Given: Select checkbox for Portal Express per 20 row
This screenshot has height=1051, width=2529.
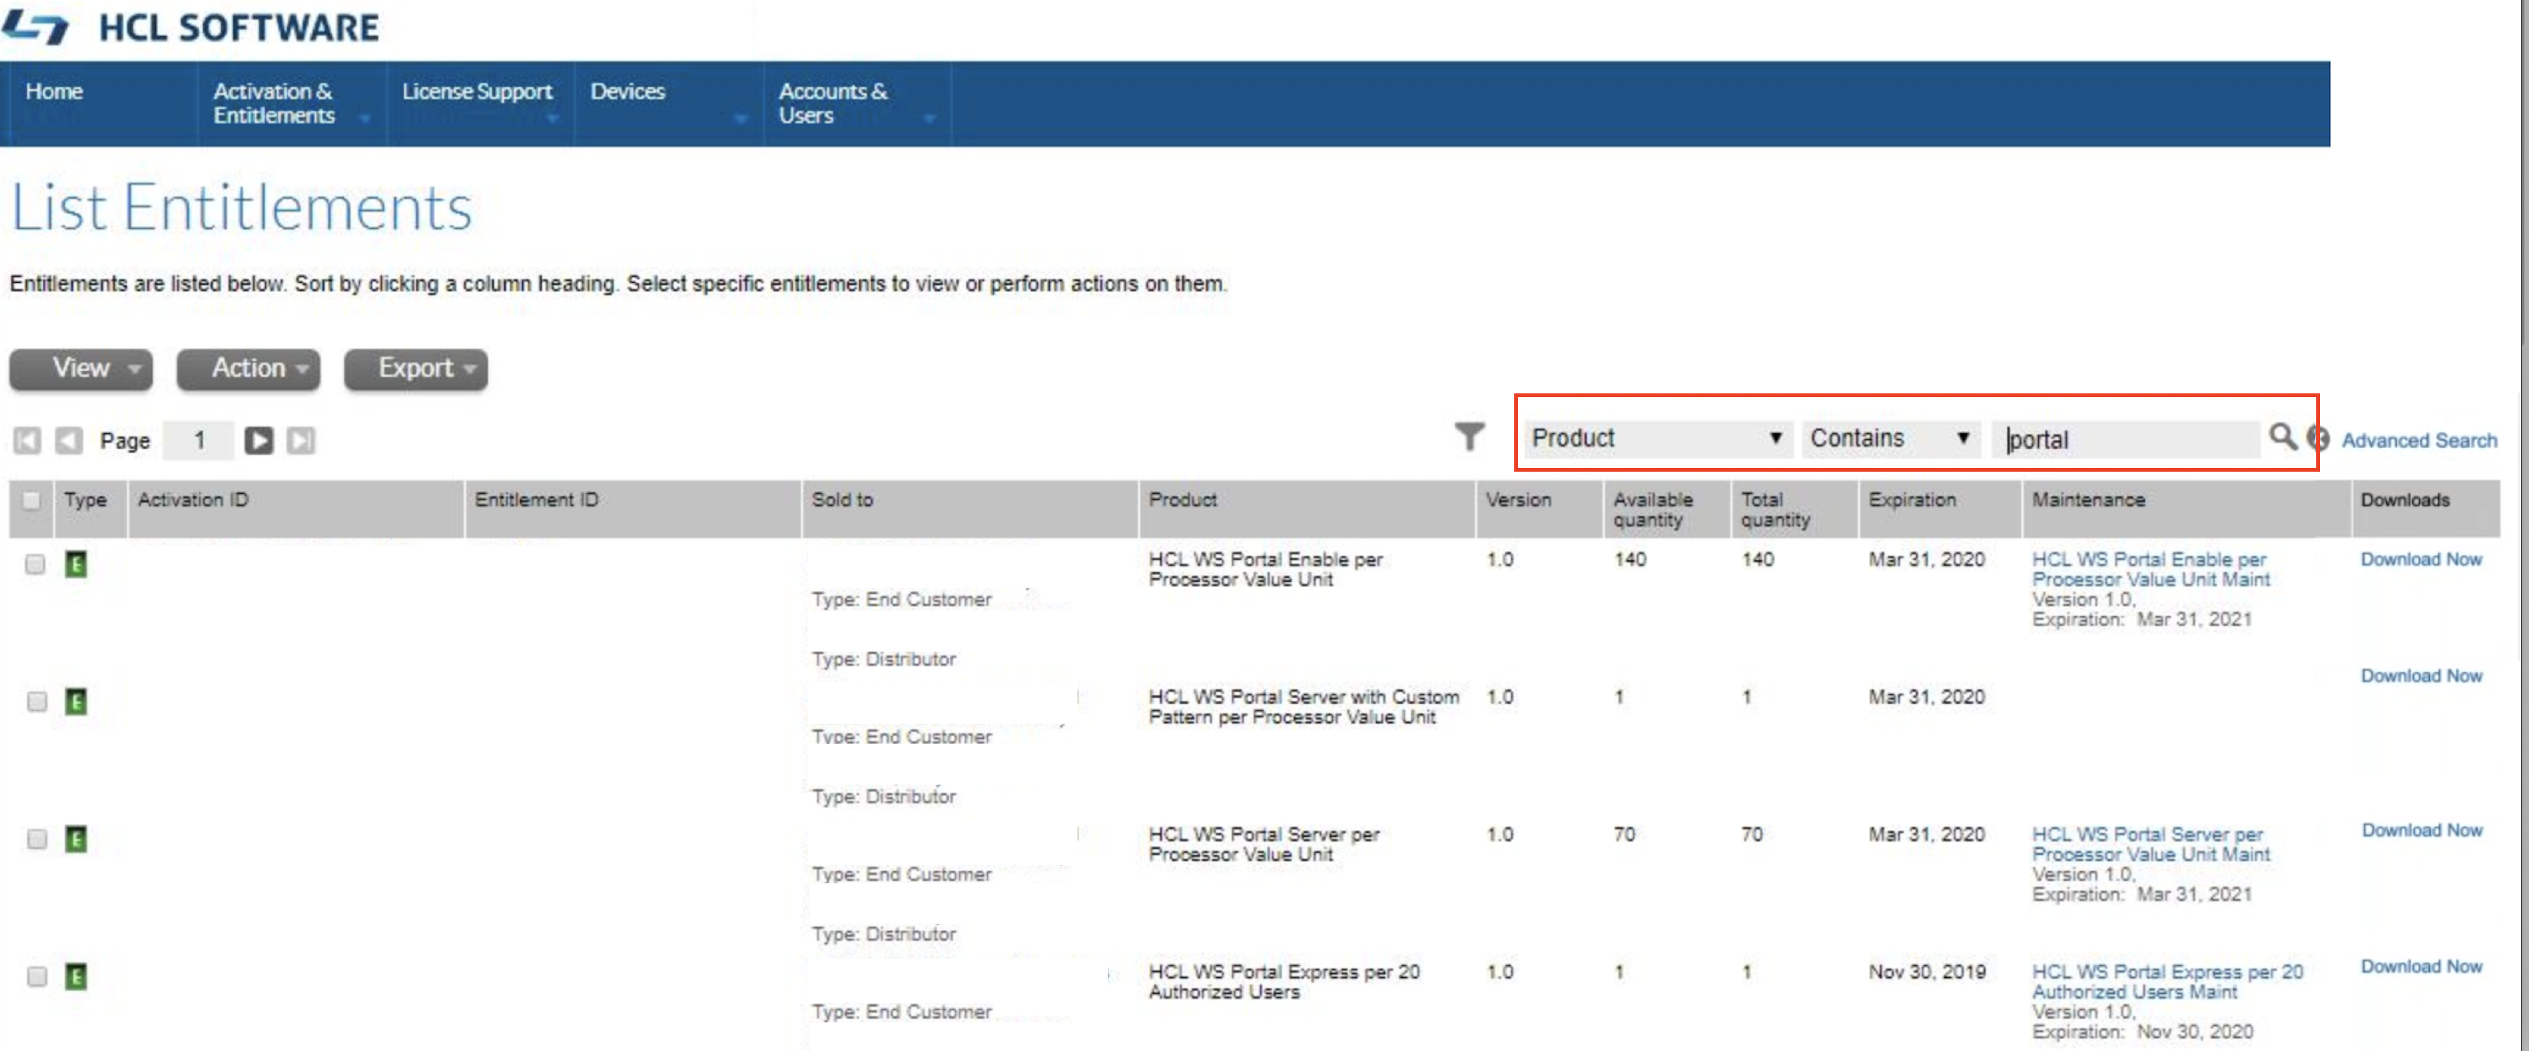Looking at the screenshot, I should [36, 976].
